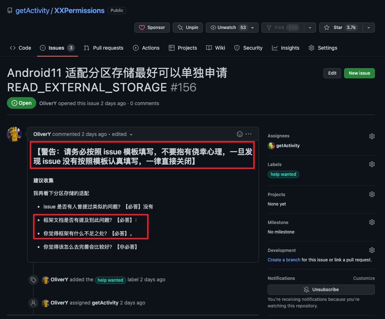
Task: Open the Fork dropdown arrow
Action: (310, 28)
